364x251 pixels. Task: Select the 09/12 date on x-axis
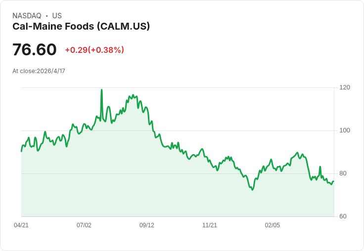point(147,225)
